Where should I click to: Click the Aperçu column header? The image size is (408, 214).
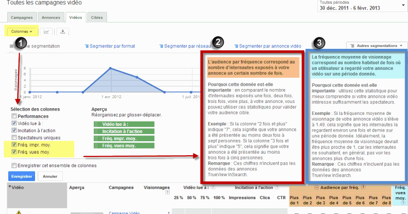tap(77, 187)
